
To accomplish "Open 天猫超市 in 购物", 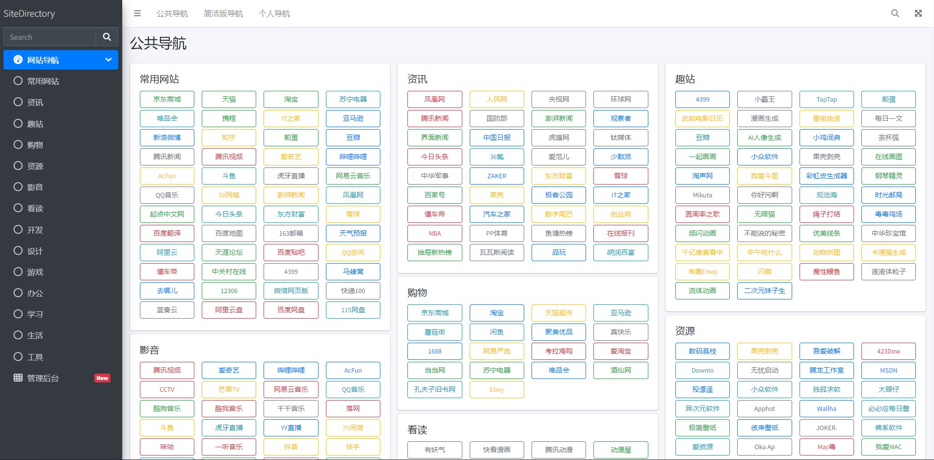I will (x=559, y=313).
